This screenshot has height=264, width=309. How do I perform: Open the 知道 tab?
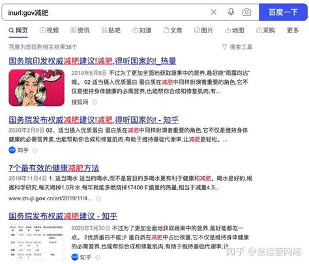click(141, 31)
